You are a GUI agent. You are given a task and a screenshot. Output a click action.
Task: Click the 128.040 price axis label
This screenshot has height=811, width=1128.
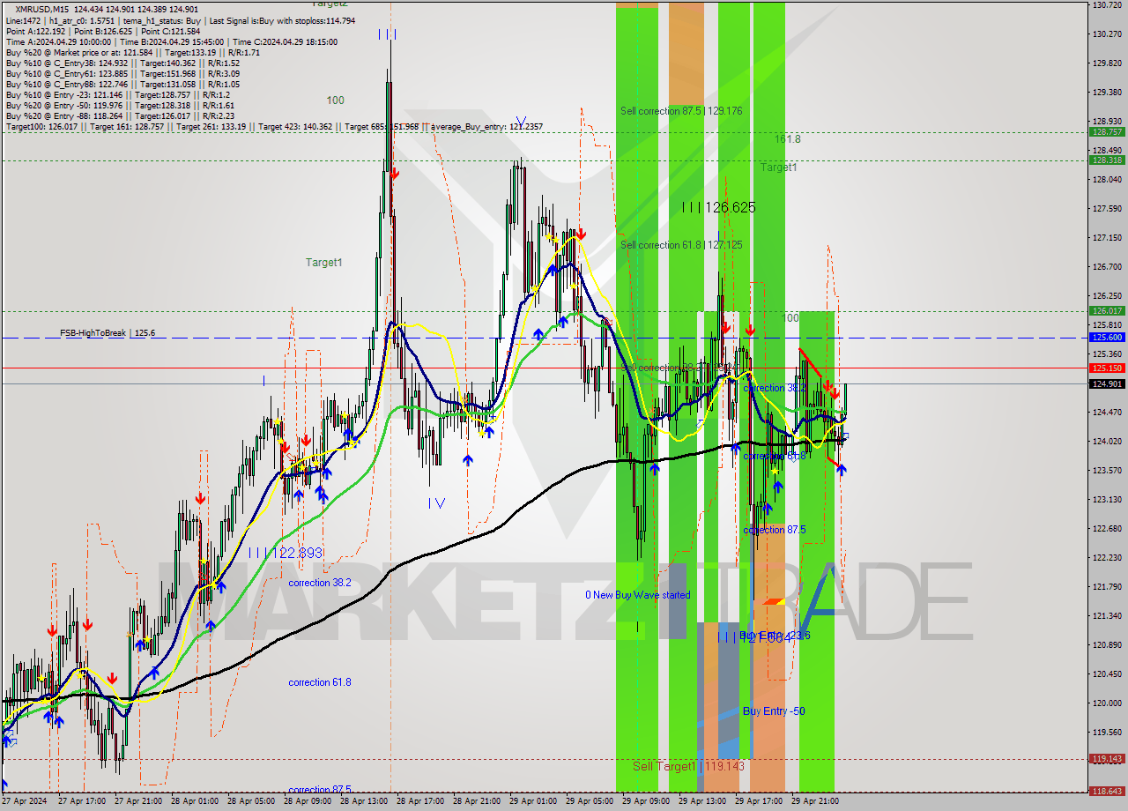(x=1107, y=179)
